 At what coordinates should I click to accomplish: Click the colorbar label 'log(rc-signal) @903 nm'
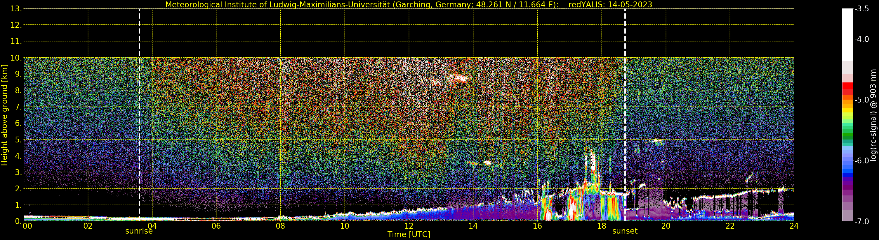[873, 115]
